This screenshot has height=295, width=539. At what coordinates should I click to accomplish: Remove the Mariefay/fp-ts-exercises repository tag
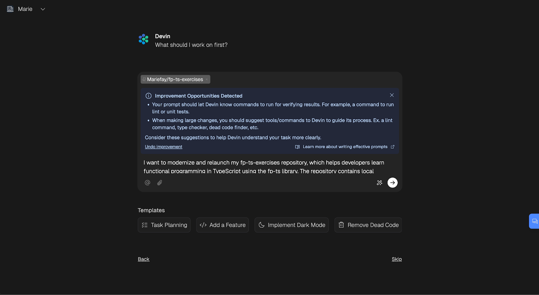click(x=207, y=79)
